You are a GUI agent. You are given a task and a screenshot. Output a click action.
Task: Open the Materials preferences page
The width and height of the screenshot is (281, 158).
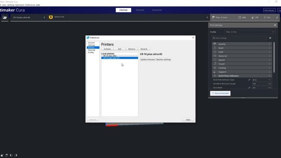click(92, 50)
